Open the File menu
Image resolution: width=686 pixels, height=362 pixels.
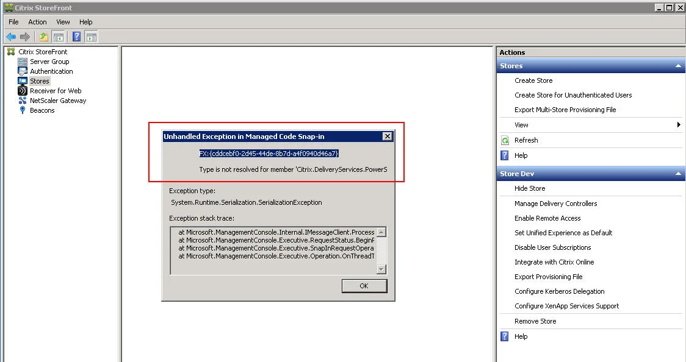[13, 22]
